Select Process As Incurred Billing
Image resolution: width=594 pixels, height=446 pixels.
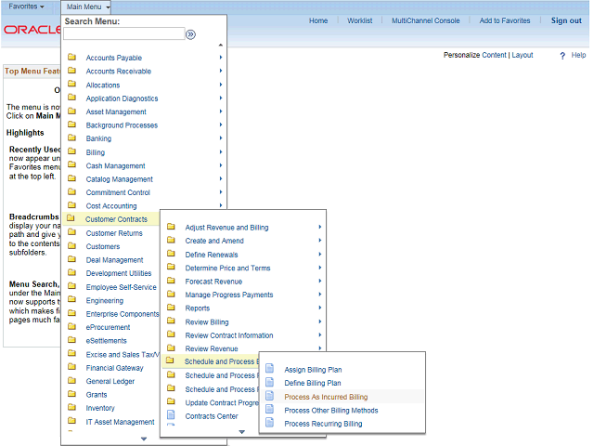(x=326, y=397)
